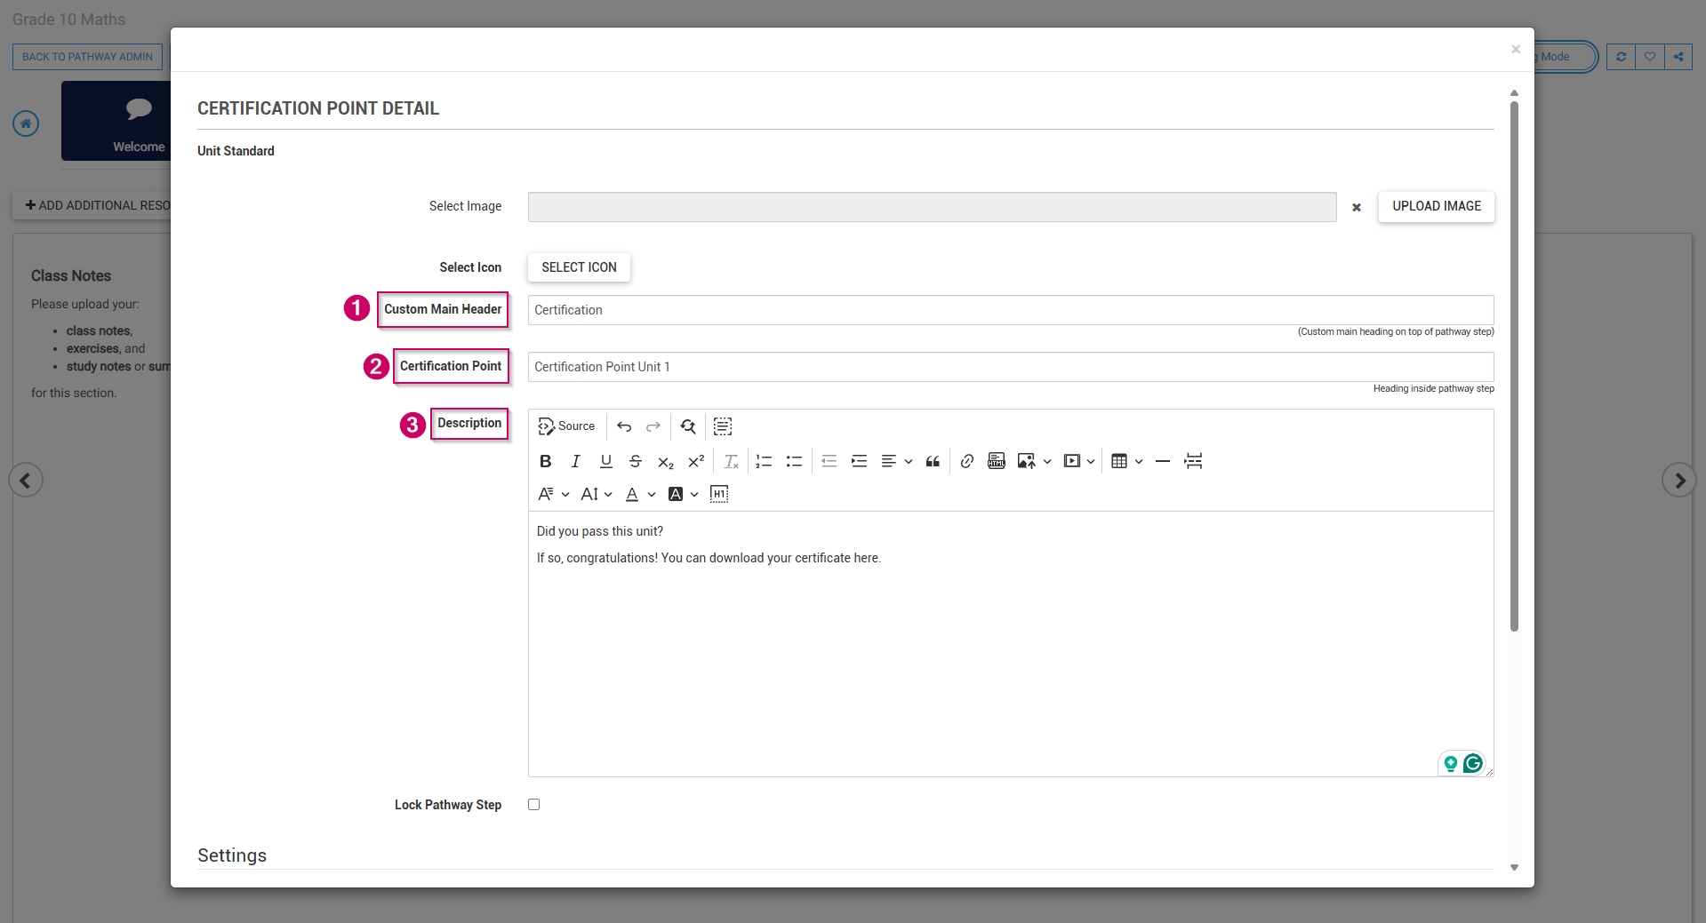Viewport: 1706px width, 923px height.
Task: Click the insert link icon
Action: (x=967, y=461)
